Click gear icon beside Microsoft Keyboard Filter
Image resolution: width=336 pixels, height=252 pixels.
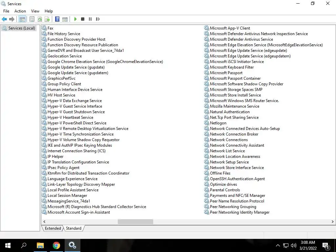(x=207, y=67)
